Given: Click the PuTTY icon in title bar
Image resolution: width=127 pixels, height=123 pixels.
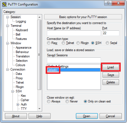Looking at the screenshot, I should [4, 4].
